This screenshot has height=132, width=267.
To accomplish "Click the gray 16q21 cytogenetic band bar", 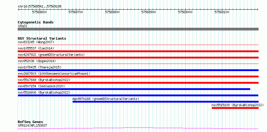I will pyautogui.click(x=138, y=29).
